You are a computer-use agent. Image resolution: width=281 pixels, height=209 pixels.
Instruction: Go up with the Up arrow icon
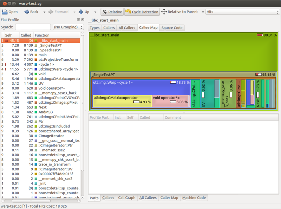[x=81, y=12]
